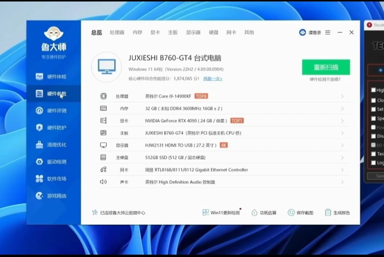
Task: Switch to the 内存 tab
Action: (137, 33)
